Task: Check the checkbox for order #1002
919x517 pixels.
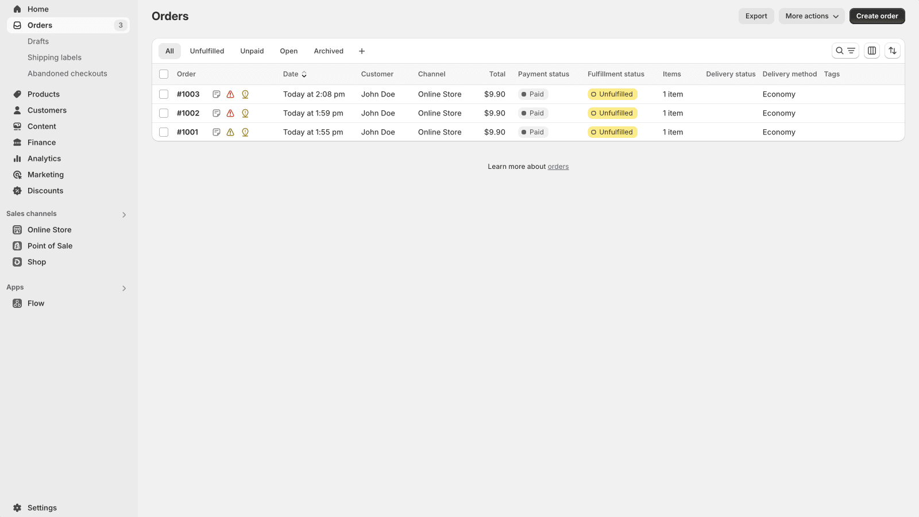Action: coord(164,113)
